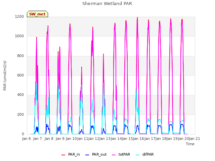This screenshot has height=161, width=215.
Task: Click the Jan 21 x-axis tick label
Action: coord(195,139)
